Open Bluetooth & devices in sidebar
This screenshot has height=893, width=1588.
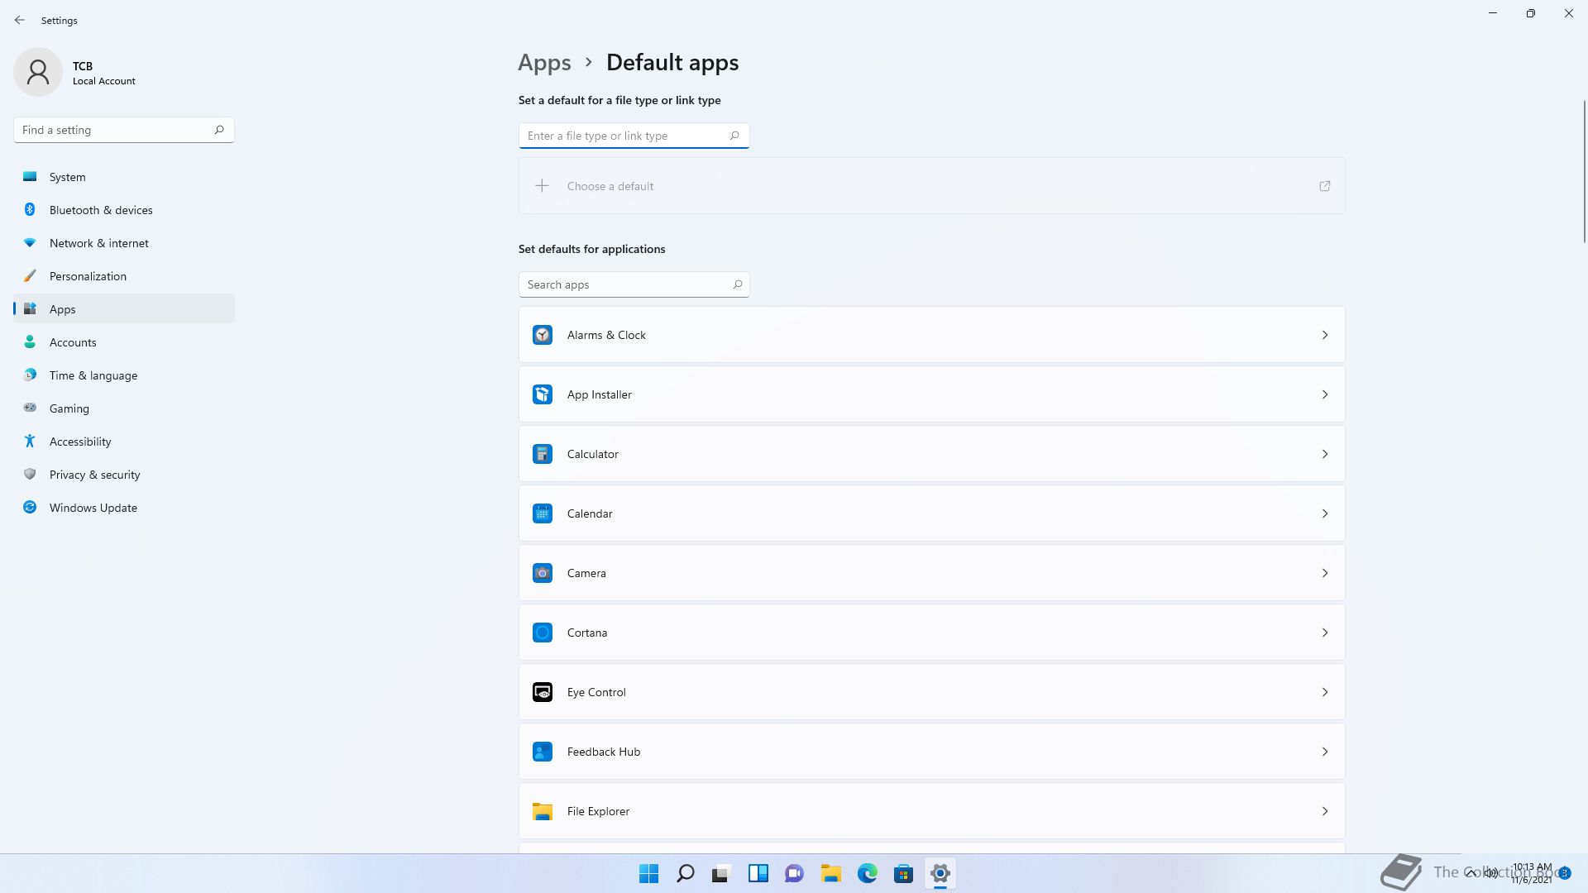pos(124,210)
